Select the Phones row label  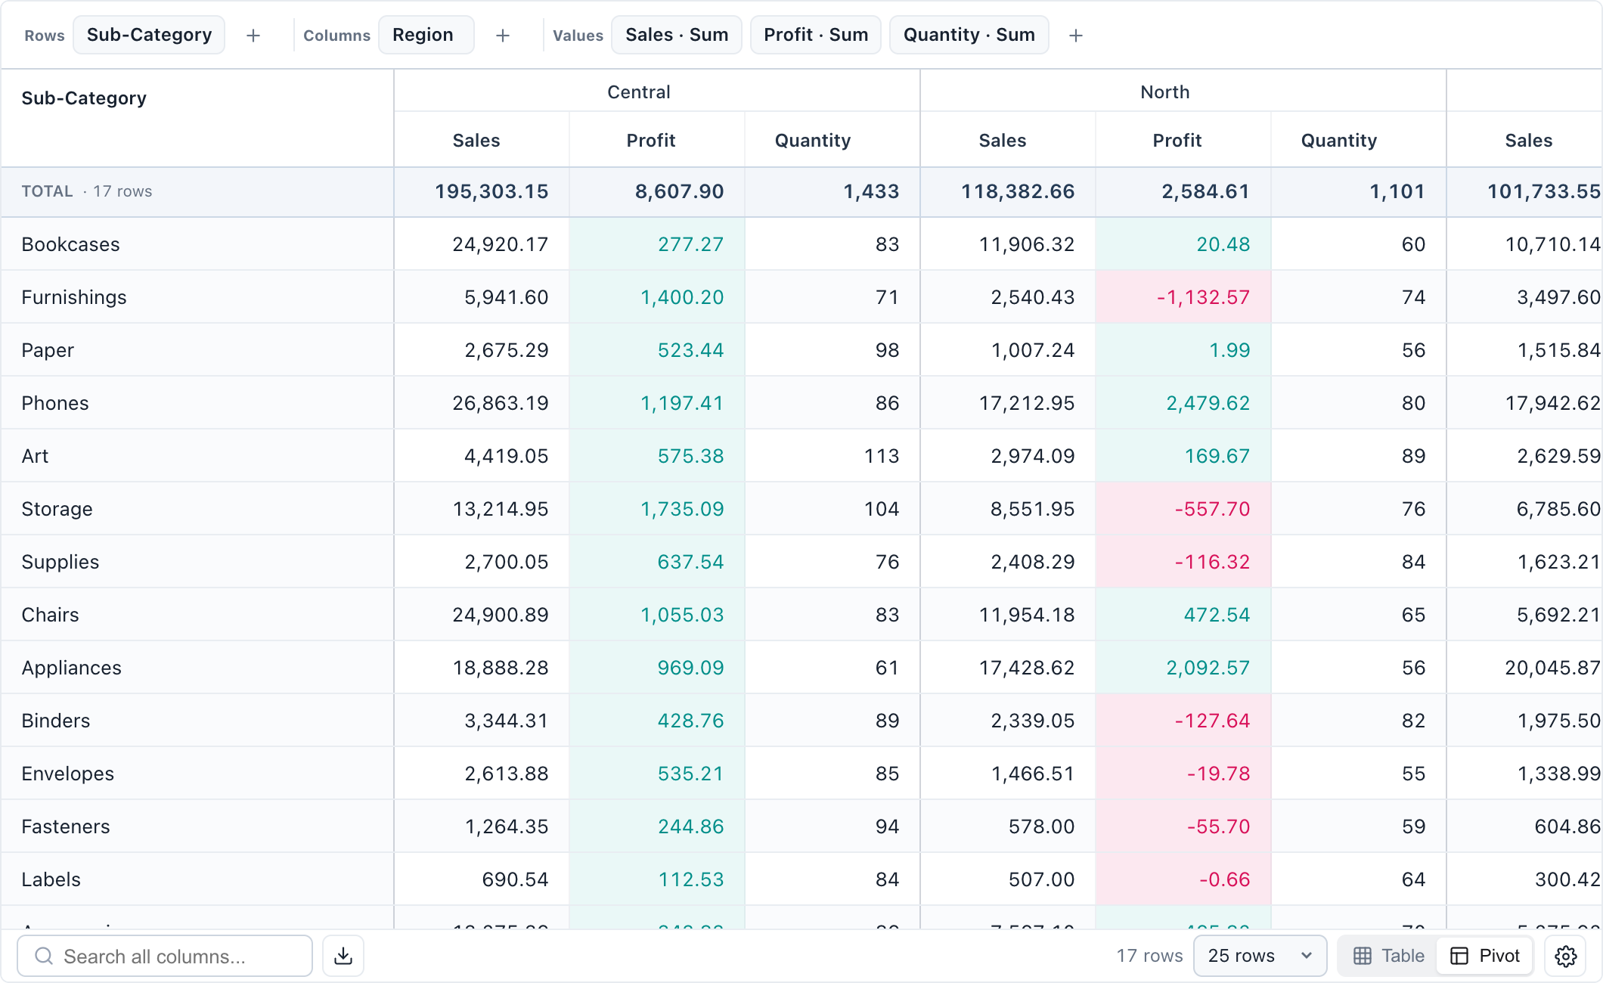coord(55,403)
